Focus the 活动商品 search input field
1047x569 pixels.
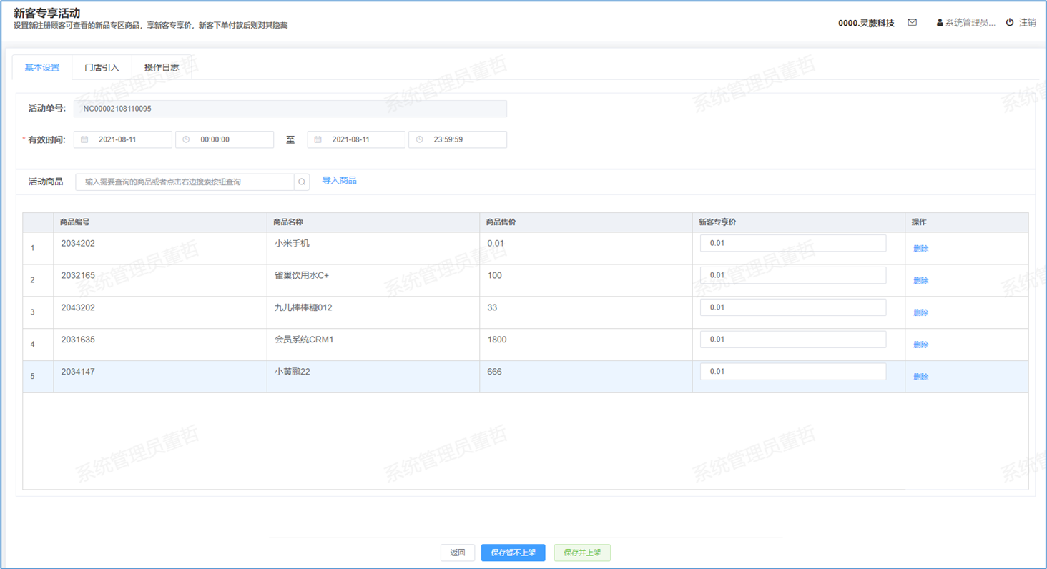(x=185, y=182)
